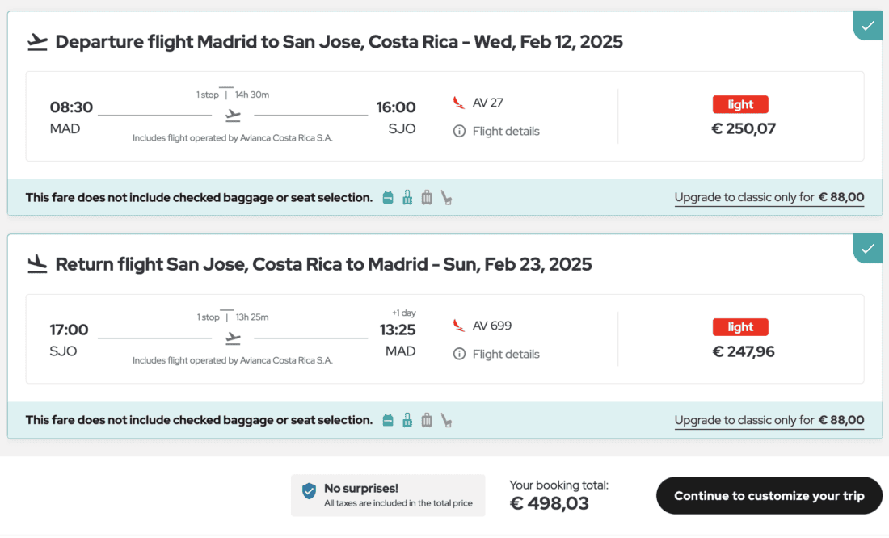The width and height of the screenshot is (889, 538).
Task: Select the red light fare badge for departure
Action: click(740, 104)
